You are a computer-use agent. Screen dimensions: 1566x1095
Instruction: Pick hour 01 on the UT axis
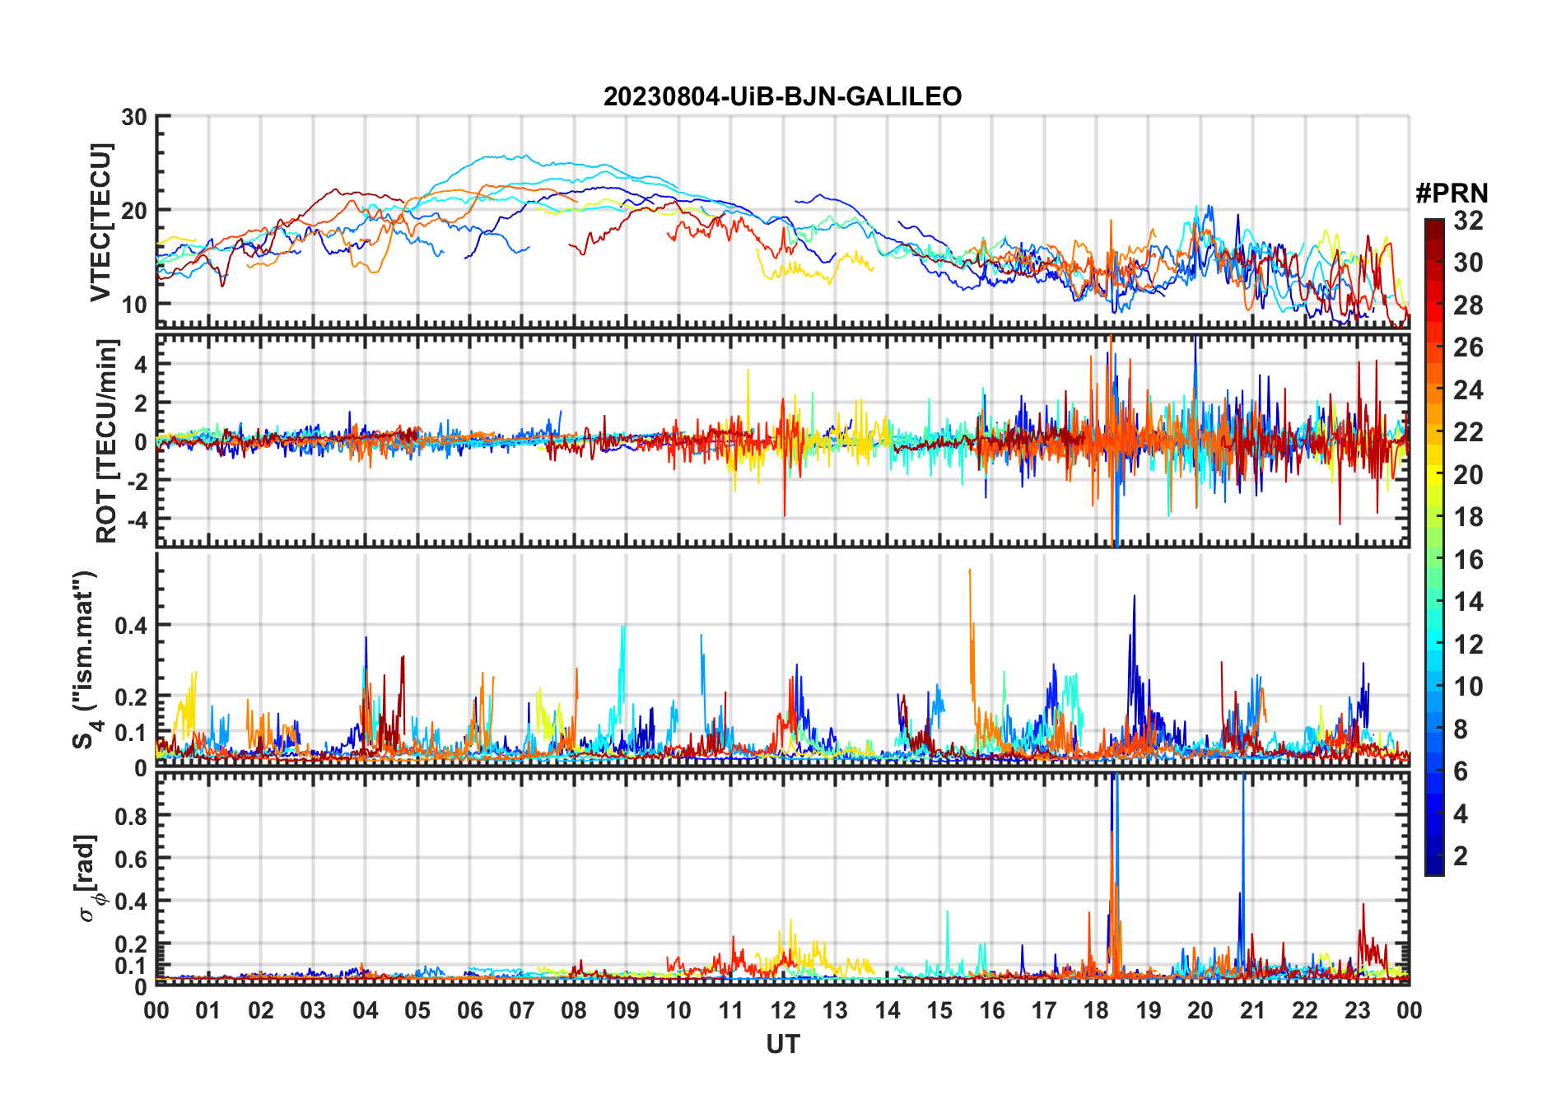click(x=208, y=1010)
